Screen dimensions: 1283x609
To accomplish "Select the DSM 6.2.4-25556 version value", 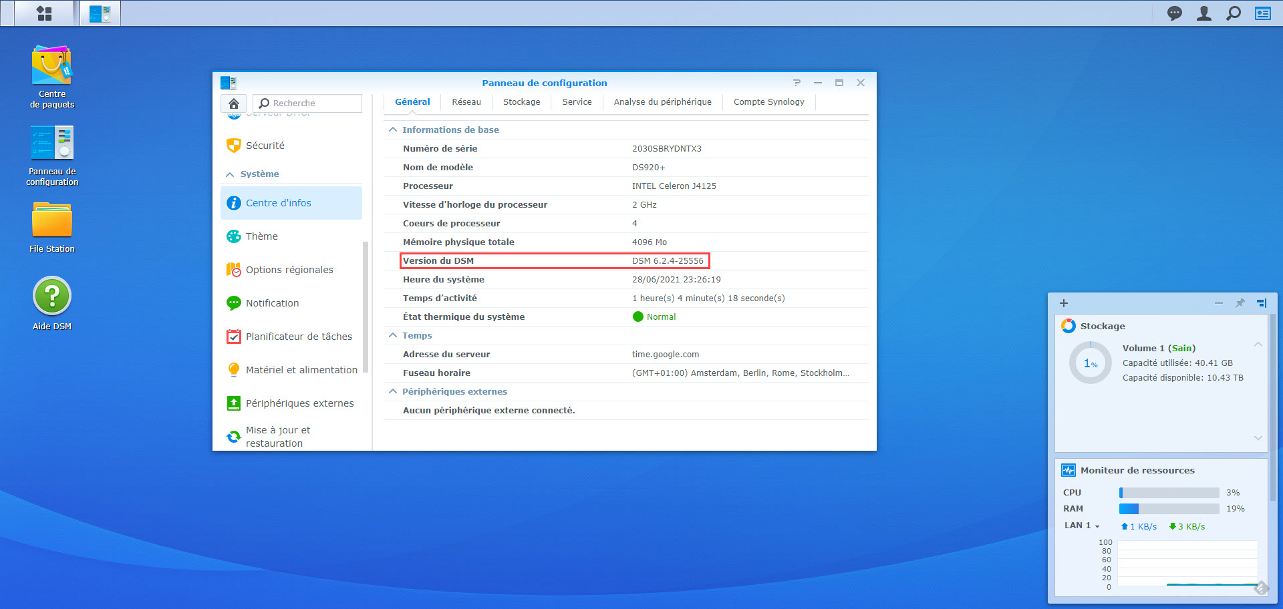I will (668, 261).
